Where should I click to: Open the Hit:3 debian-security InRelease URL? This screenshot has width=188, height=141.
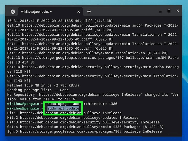[61, 122]
